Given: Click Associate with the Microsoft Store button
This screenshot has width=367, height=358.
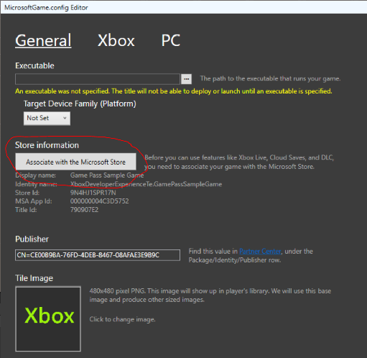Looking at the screenshot, I should point(75,162).
